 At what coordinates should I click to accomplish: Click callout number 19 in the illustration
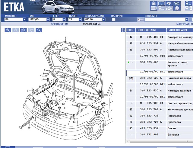[29, 127]
